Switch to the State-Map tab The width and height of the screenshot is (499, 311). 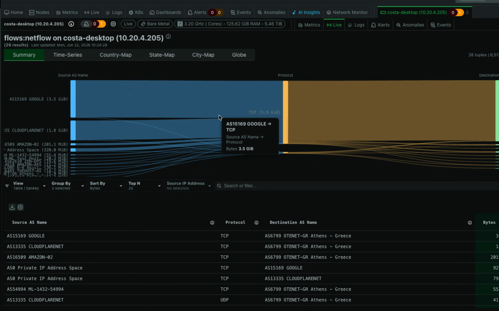coord(162,55)
